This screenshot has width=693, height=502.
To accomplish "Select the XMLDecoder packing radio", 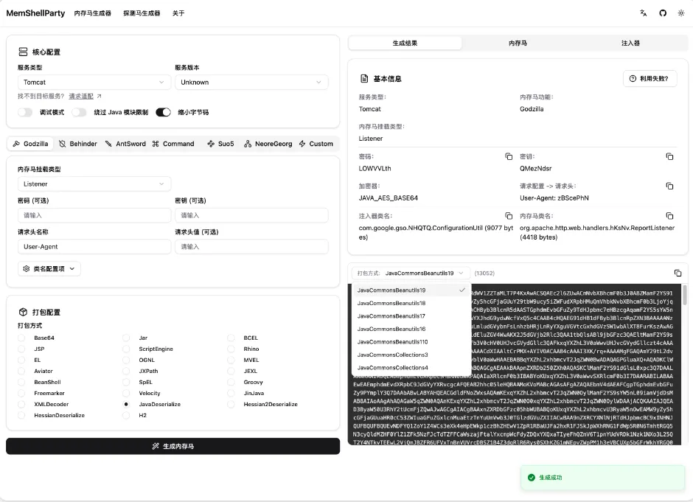I will click(21, 404).
